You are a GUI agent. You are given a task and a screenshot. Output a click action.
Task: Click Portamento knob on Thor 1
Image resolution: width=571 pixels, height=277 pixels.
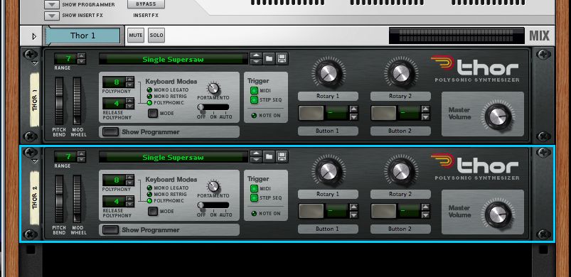213,88
